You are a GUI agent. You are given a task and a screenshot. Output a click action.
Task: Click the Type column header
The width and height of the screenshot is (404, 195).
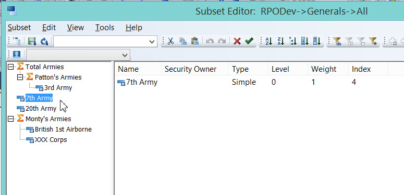[248, 69]
